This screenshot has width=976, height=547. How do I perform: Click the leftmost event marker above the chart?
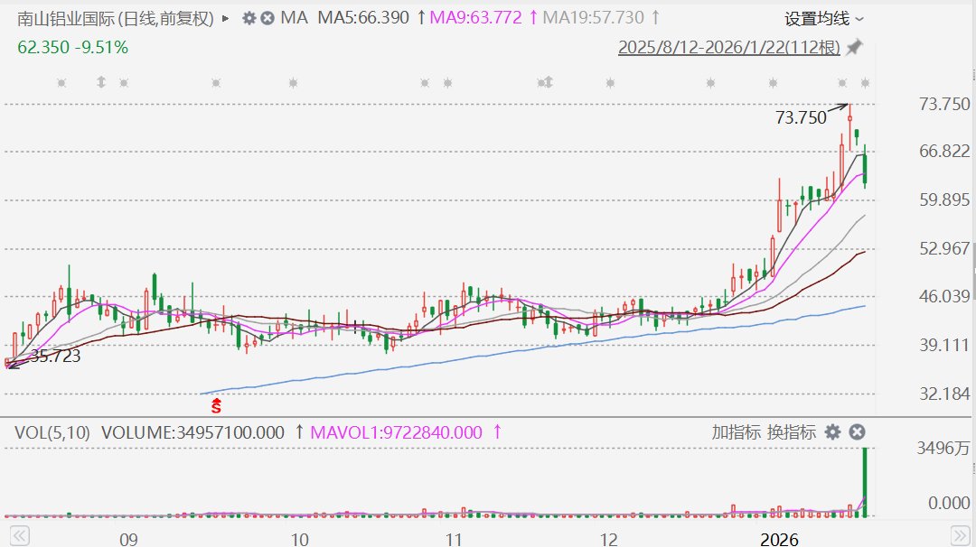[61, 83]
